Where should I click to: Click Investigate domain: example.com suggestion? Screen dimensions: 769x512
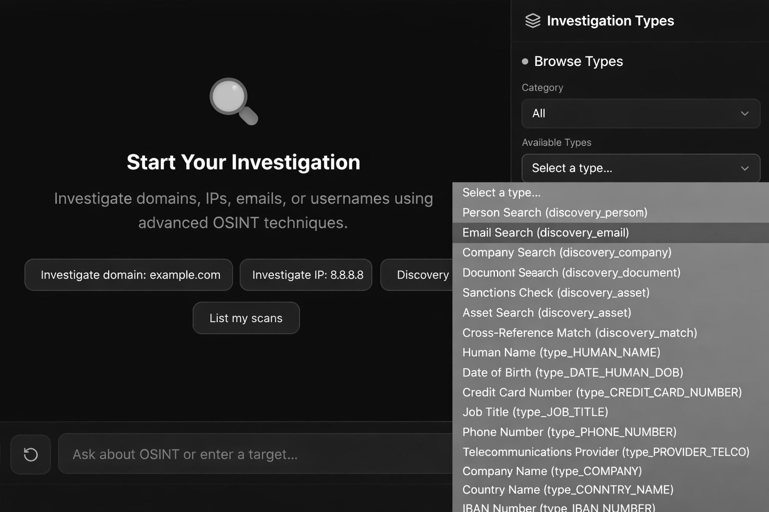tap(129, 275)
